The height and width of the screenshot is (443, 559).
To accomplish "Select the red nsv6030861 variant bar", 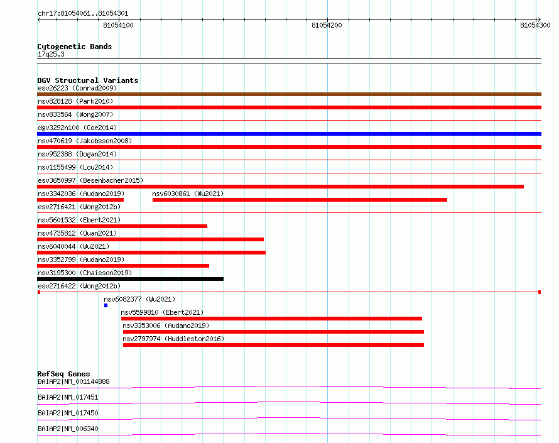I will coord(300,200).
